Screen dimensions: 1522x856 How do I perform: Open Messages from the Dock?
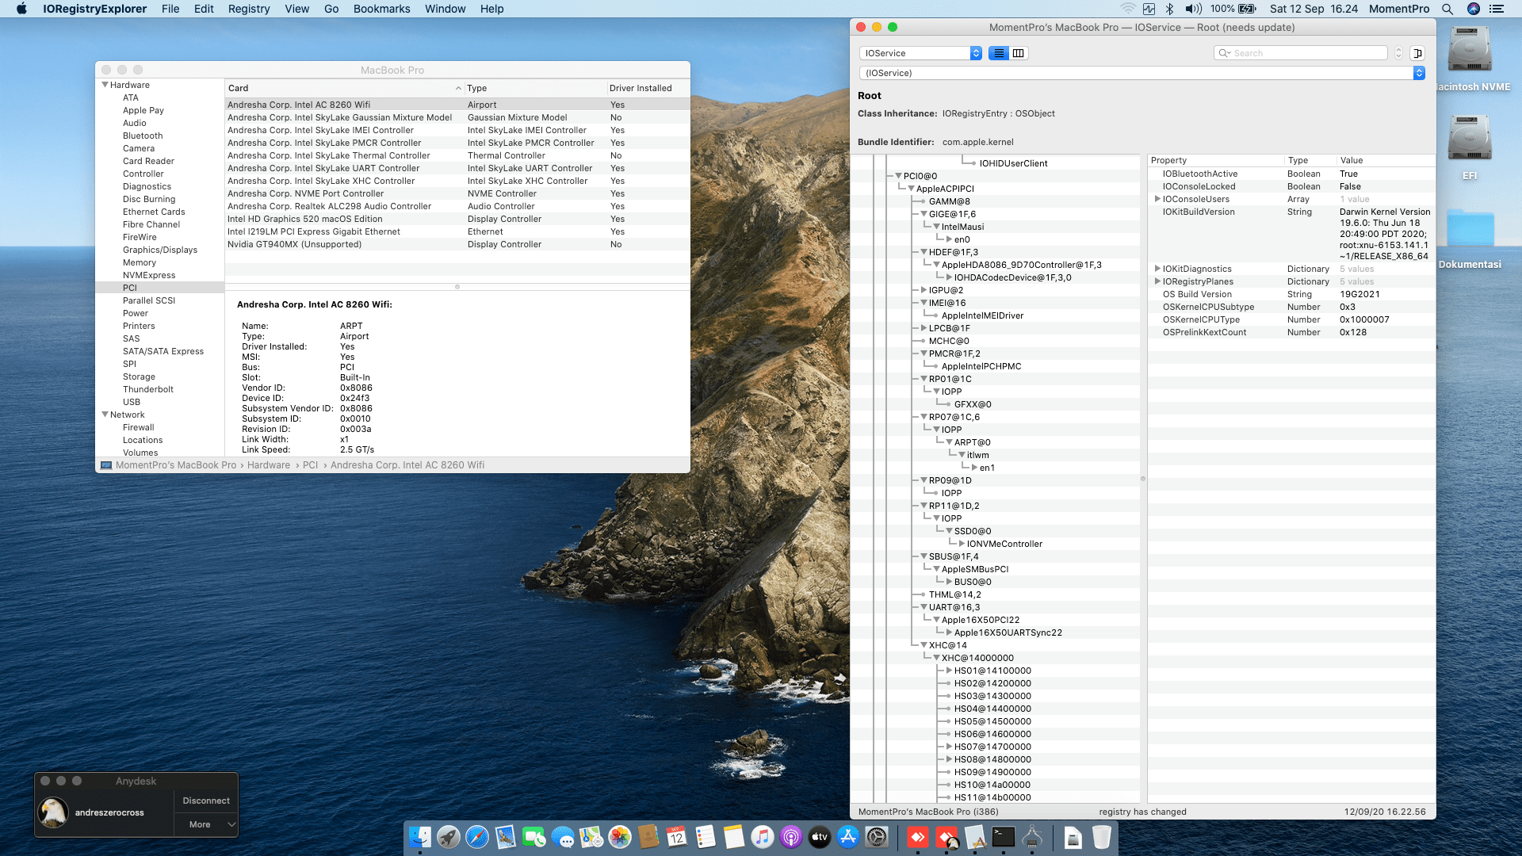pos(563,837)
